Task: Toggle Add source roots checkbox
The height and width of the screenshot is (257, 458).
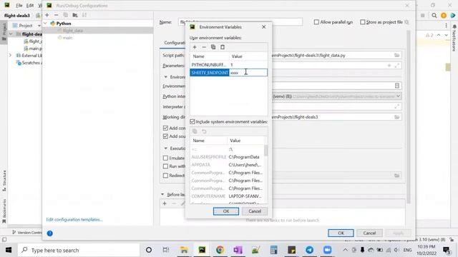Action: pos(165,136)
